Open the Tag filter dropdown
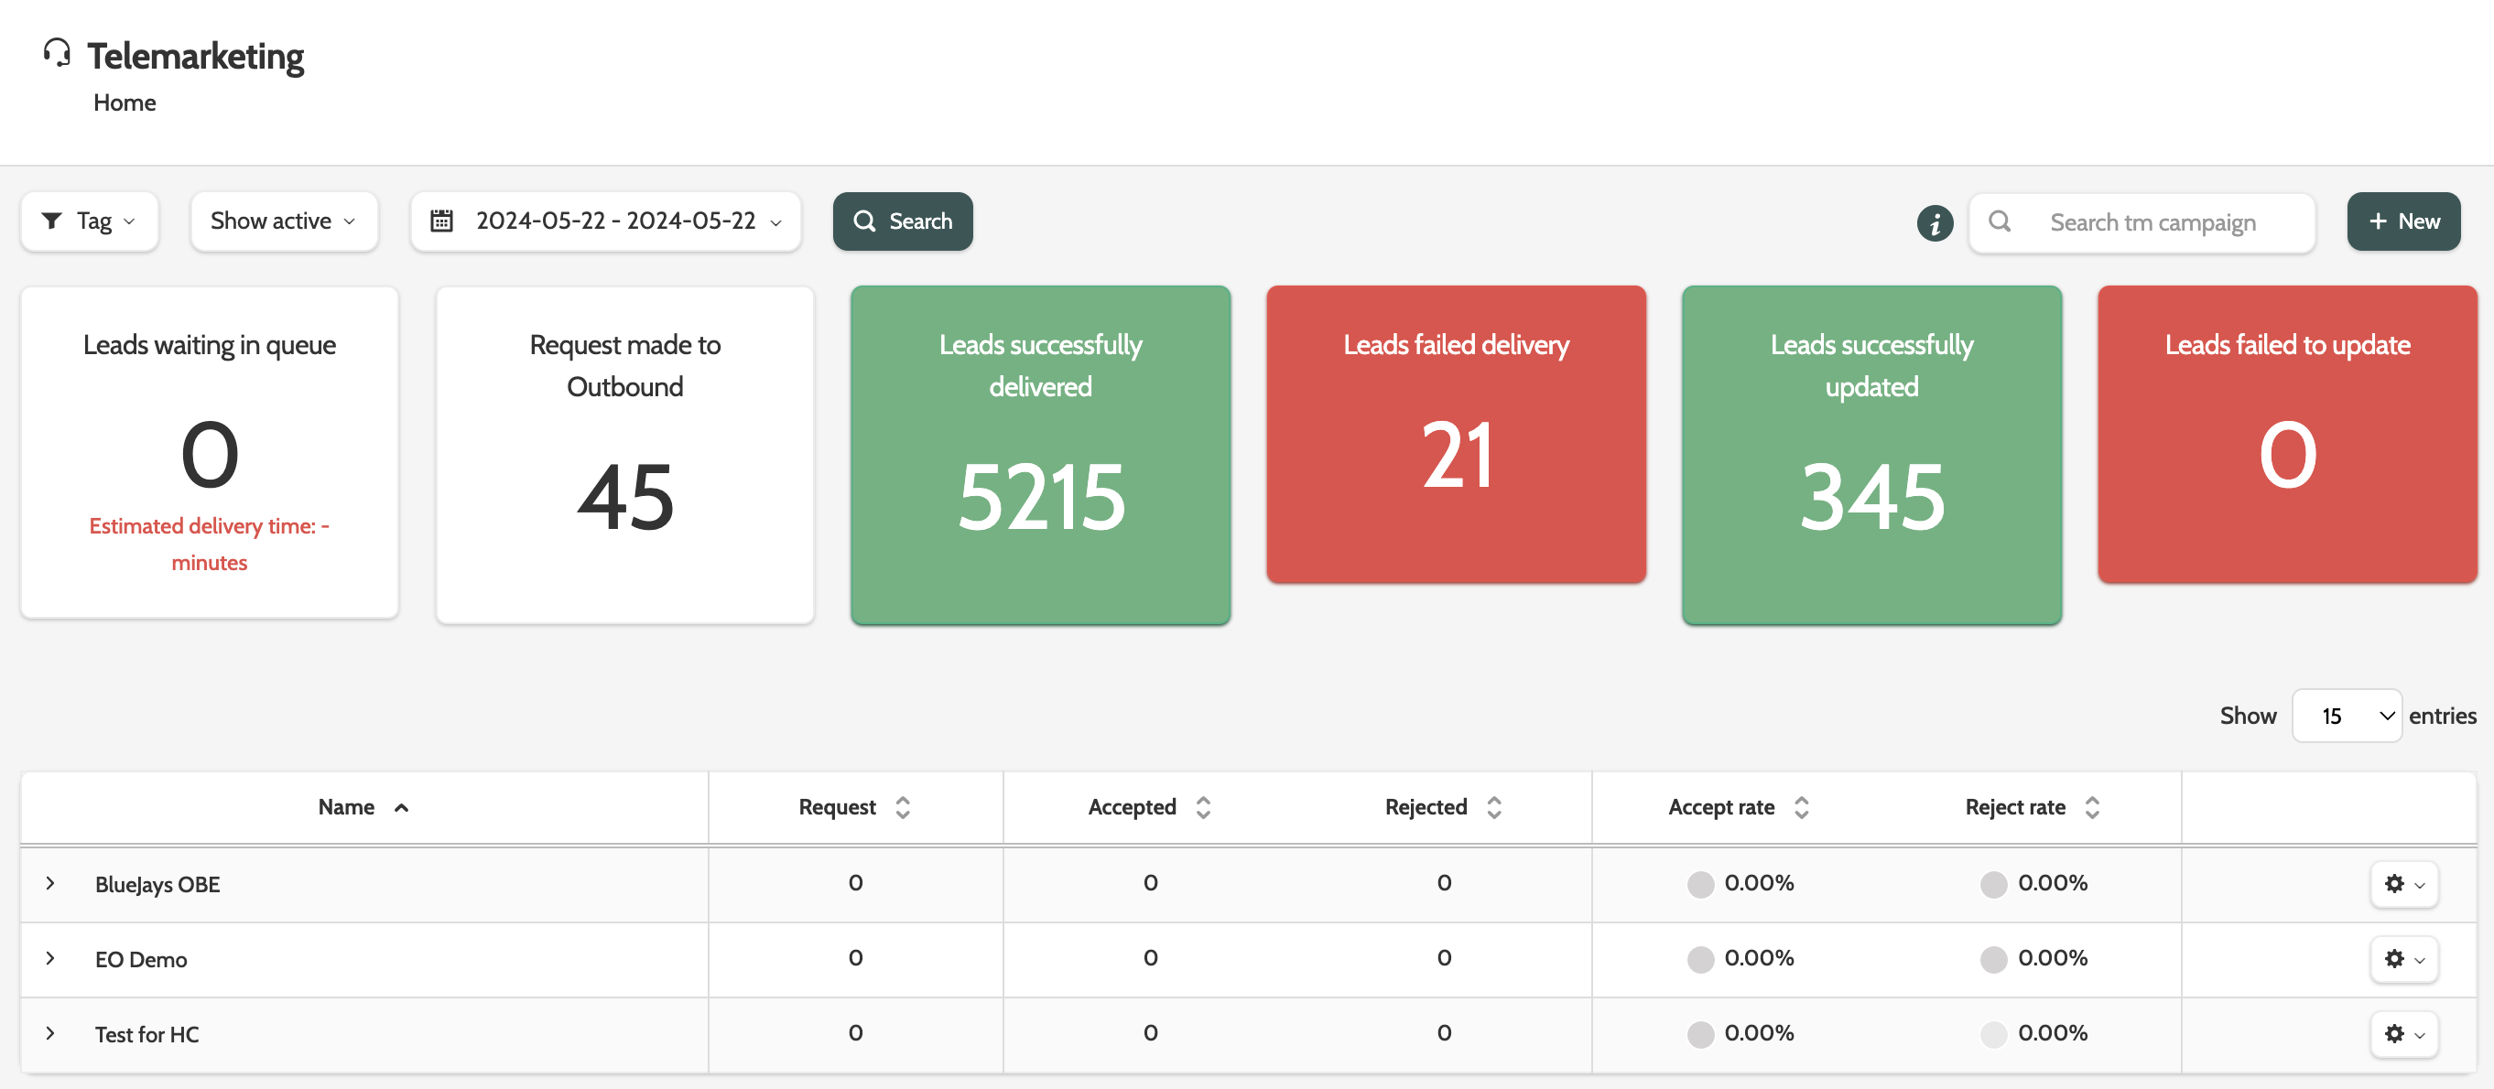This screenshot has width=2494, height=1089. [89, 221]
